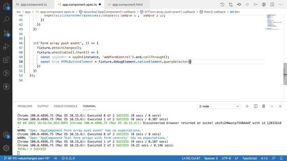Click the git branch RF-FC-valuechanges-part-15 status item
The height and width of the screenshot is (161, 287).
click(27, 158)
